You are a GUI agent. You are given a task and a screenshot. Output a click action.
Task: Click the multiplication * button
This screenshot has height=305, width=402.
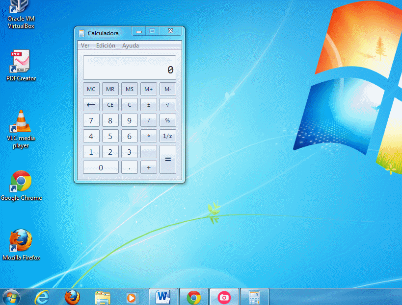[149, 136]
